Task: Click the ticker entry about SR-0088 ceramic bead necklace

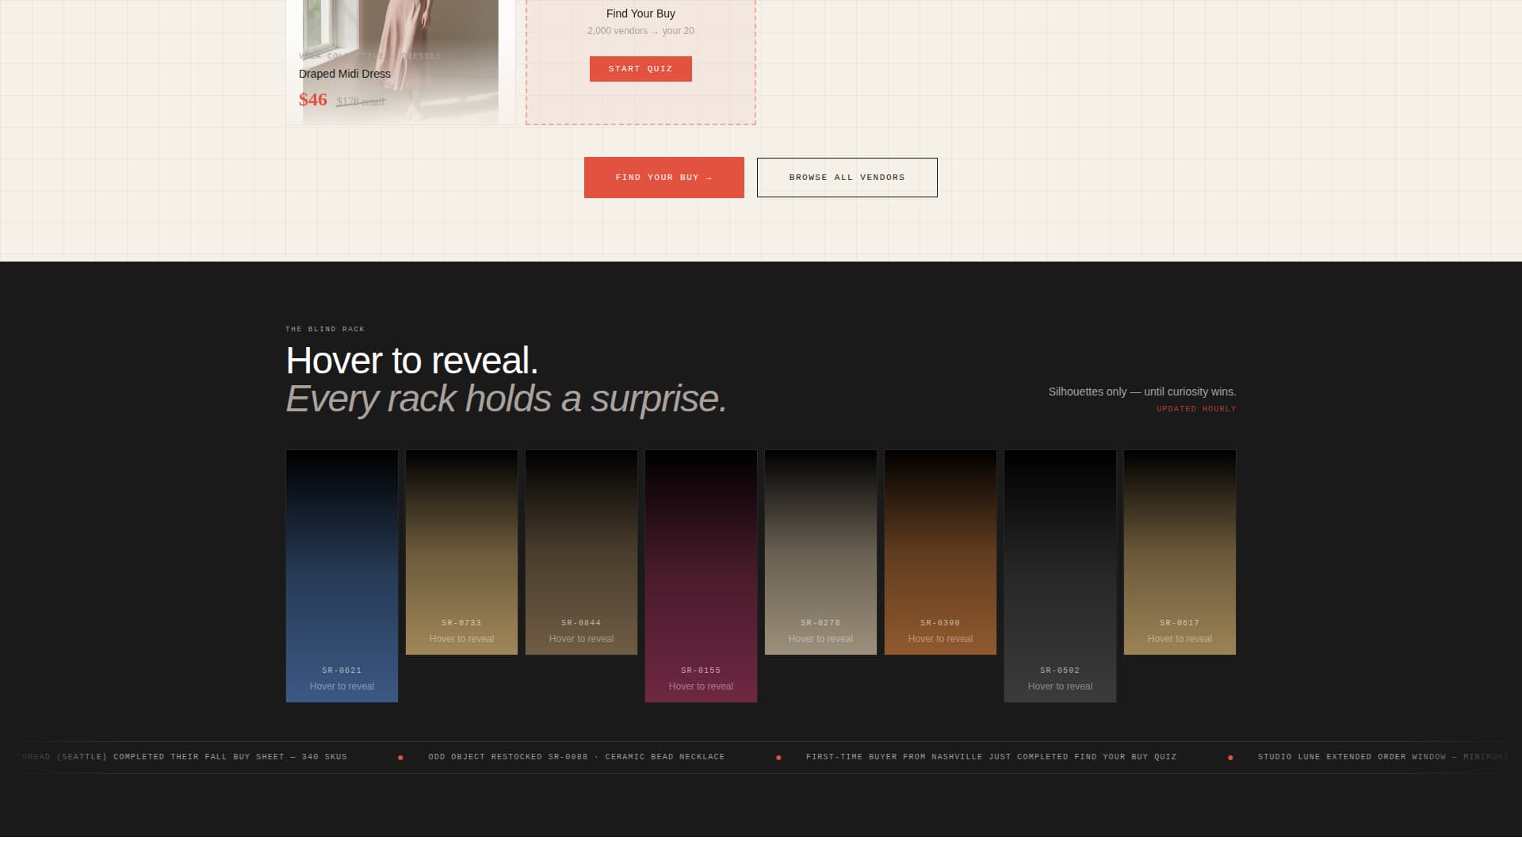Action: (x=575, y=757)
